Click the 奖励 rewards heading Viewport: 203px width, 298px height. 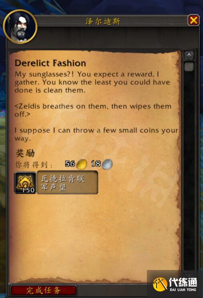tap(25, 153)
